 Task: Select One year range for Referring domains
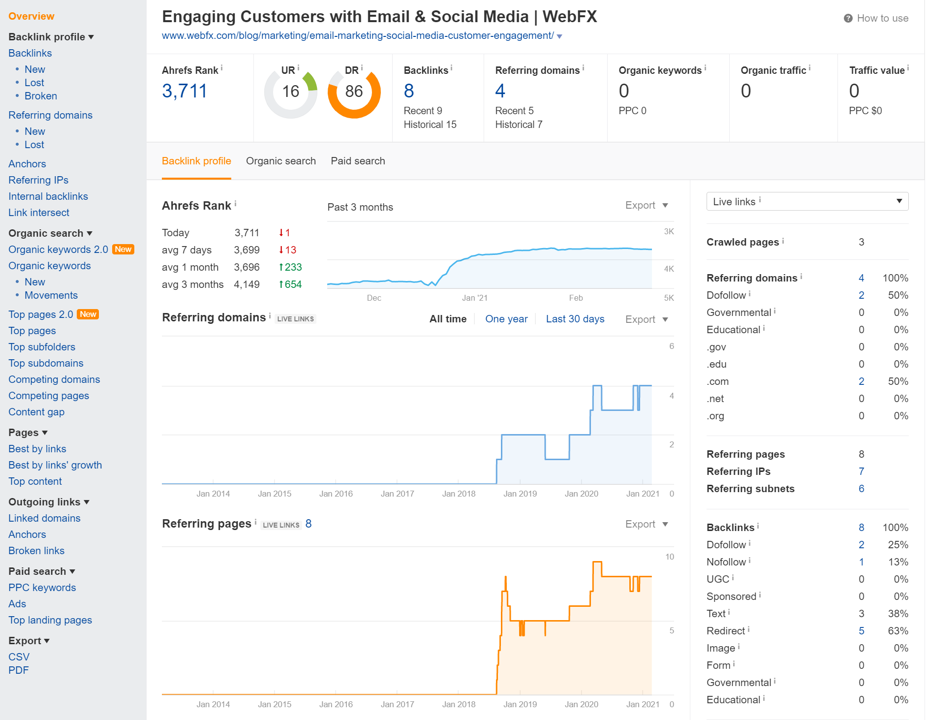click(x=506, y=319)
